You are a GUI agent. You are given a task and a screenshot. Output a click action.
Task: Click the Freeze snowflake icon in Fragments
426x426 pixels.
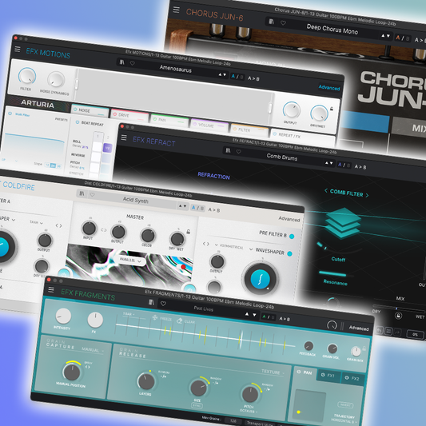point(154,317)
